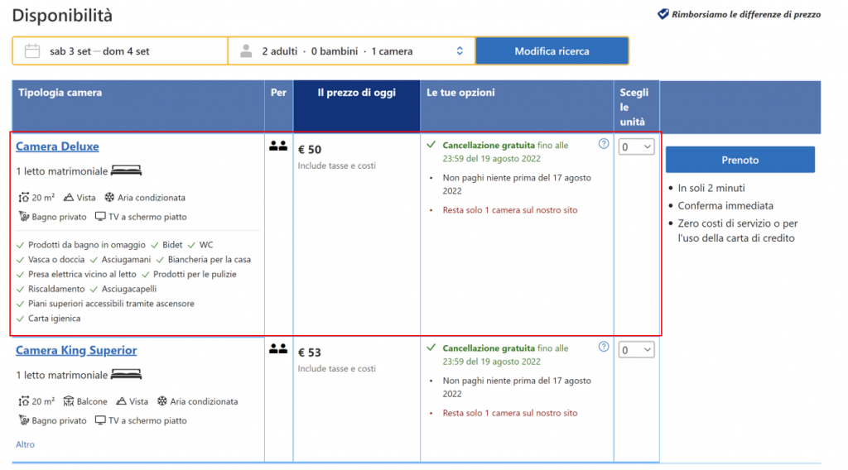The width and height of the screenshot is (848, 470).
Task: Open the Camera Deluxe unit quantity dropdown
Action: (636, 147)
